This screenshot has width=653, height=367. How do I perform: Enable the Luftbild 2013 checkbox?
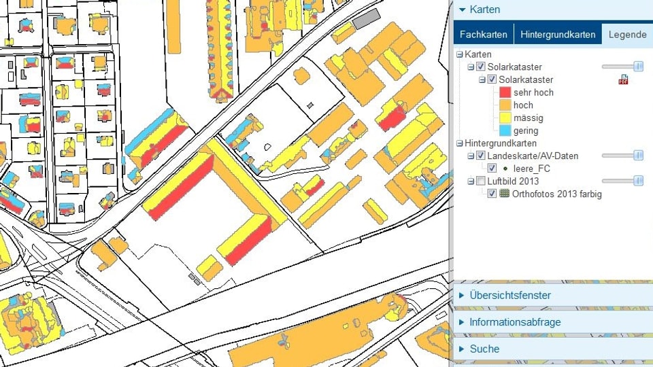pyautogui.click(x=481, y=181)
